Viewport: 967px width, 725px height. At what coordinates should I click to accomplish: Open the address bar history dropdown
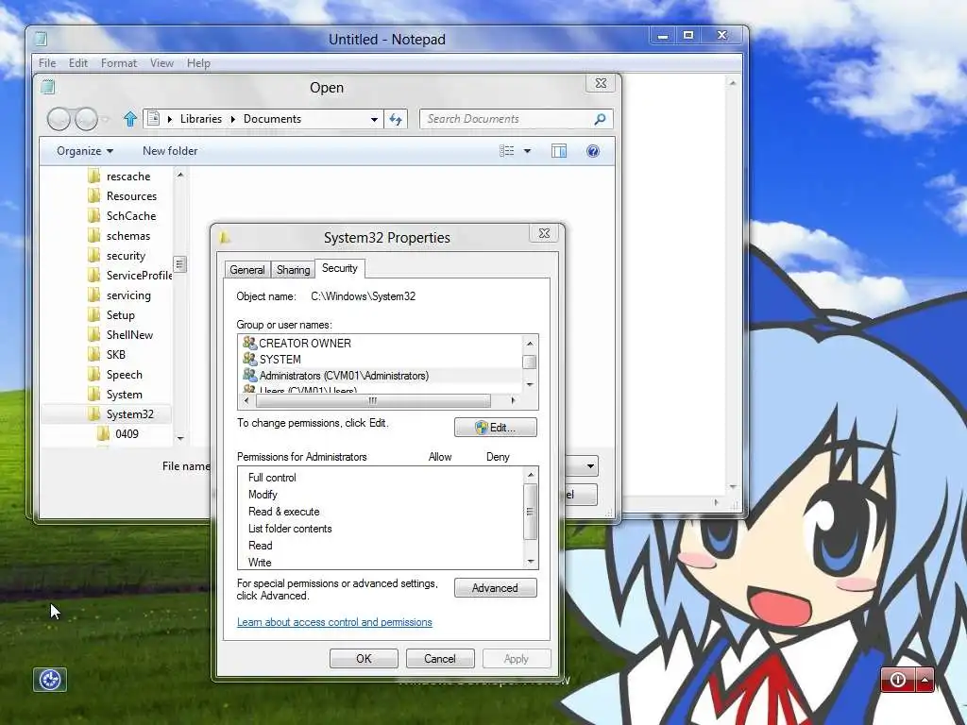click(374, 120)
